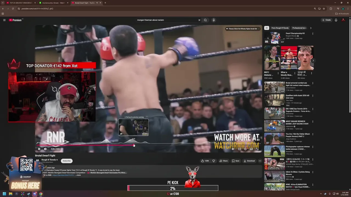Open player settings gear
351x197 pixels.
coord(245,149)
